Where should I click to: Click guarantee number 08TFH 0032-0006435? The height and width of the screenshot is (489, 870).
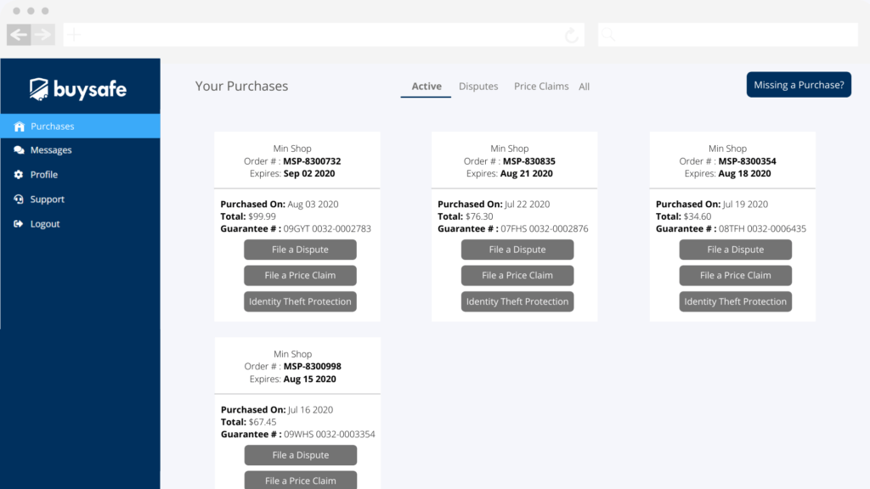tap(762, 228)
